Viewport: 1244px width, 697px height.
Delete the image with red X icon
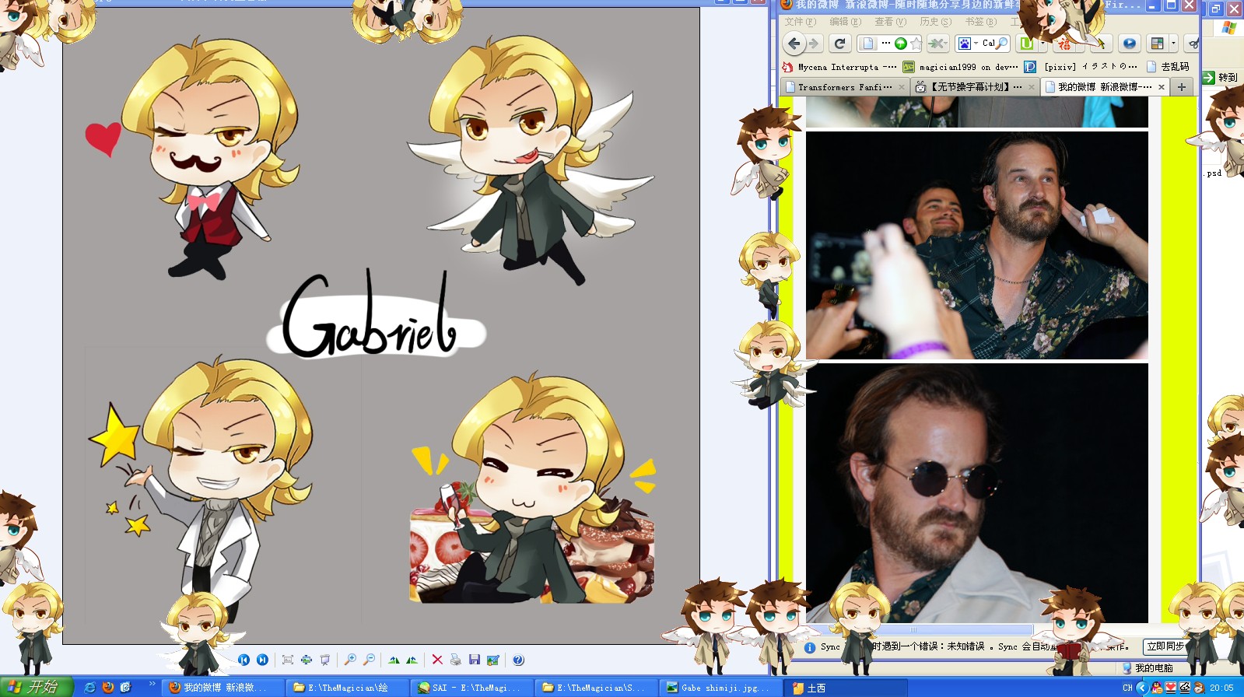pos(437,660)
